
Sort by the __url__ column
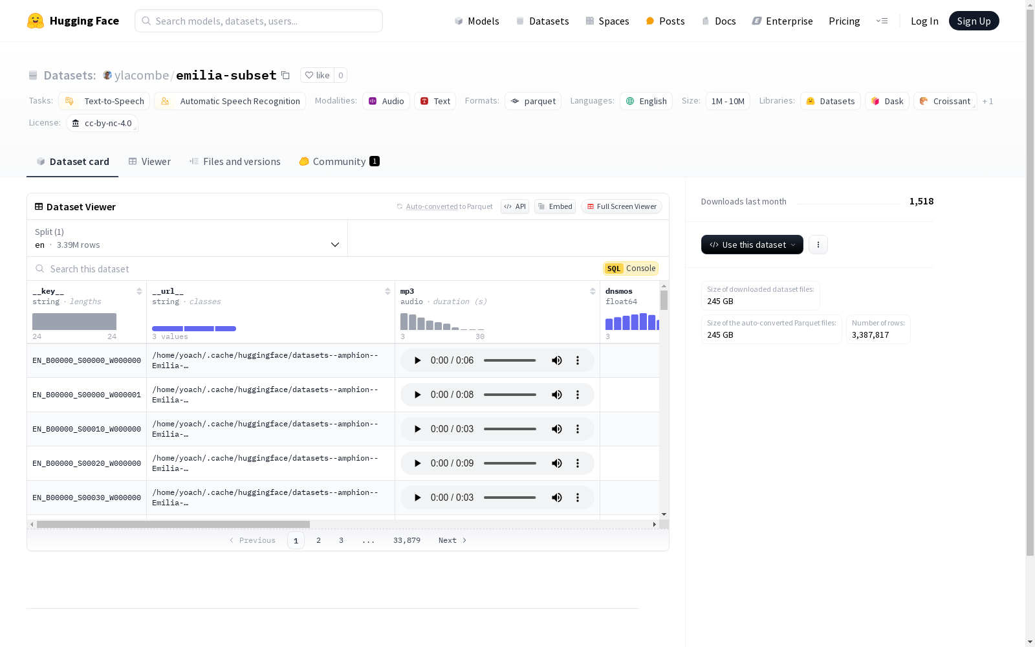pos(387,291)
